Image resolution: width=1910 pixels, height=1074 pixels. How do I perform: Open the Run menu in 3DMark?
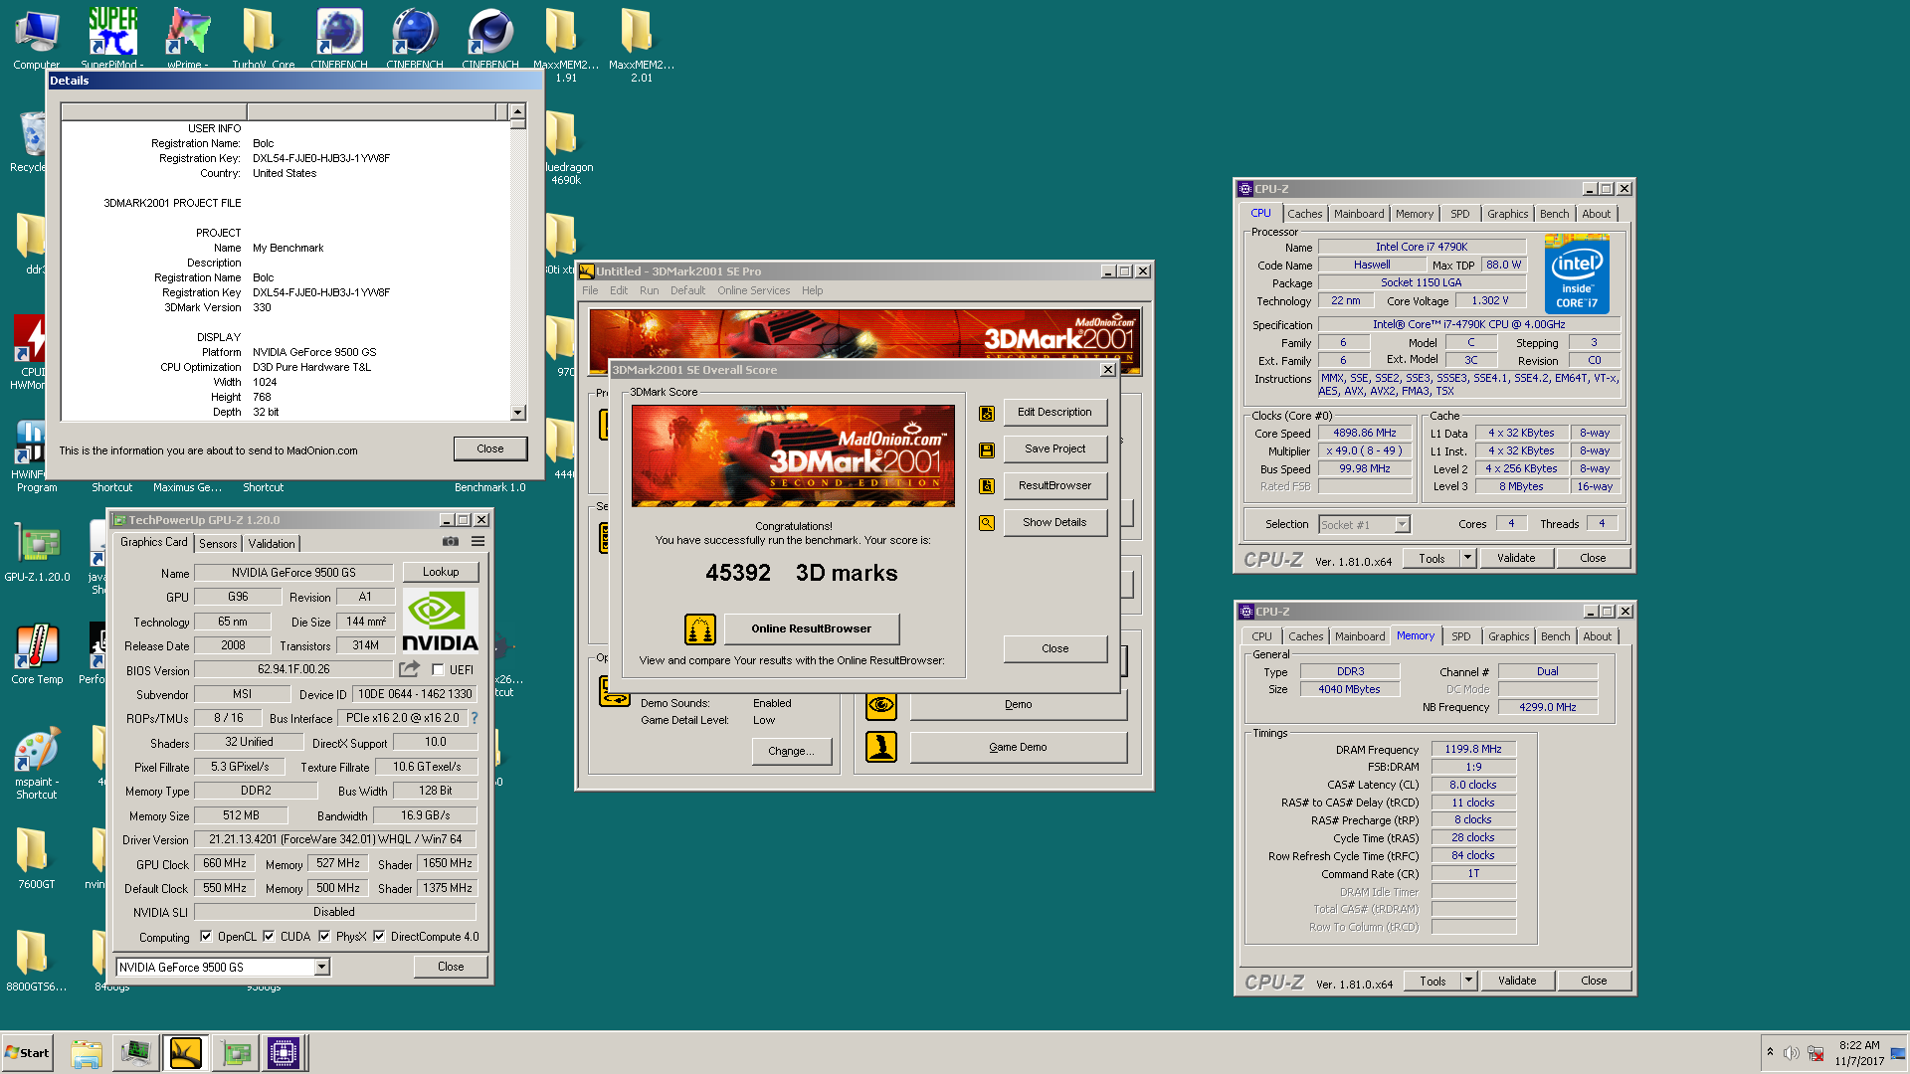point(649,291)
